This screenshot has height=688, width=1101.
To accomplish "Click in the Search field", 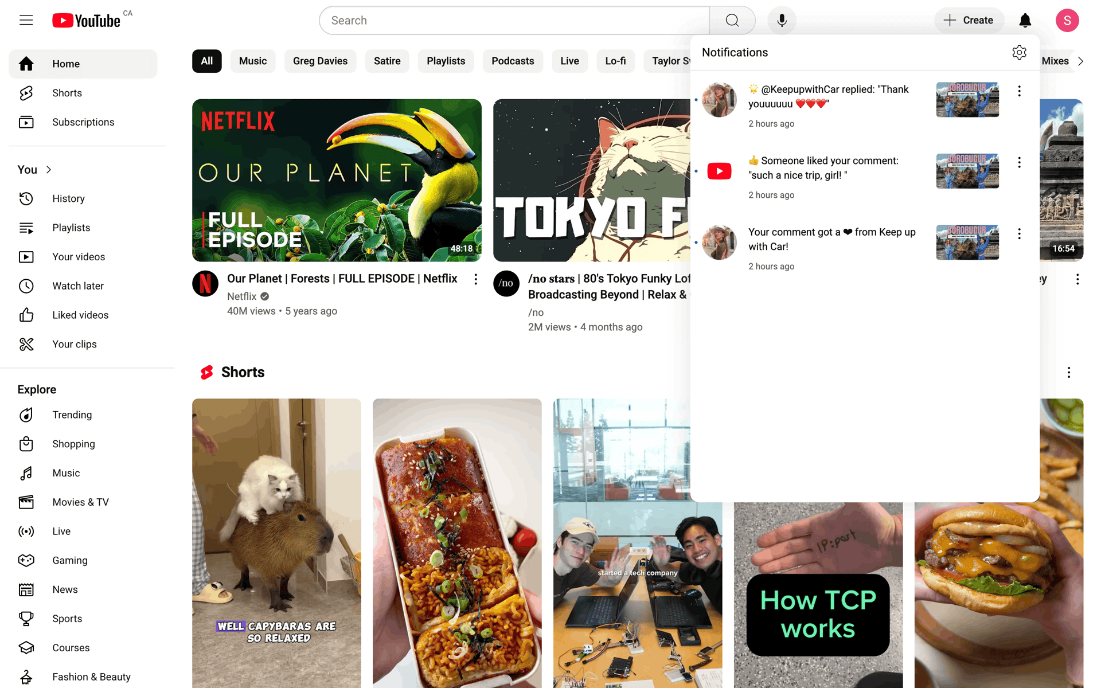I will point(514,21).
